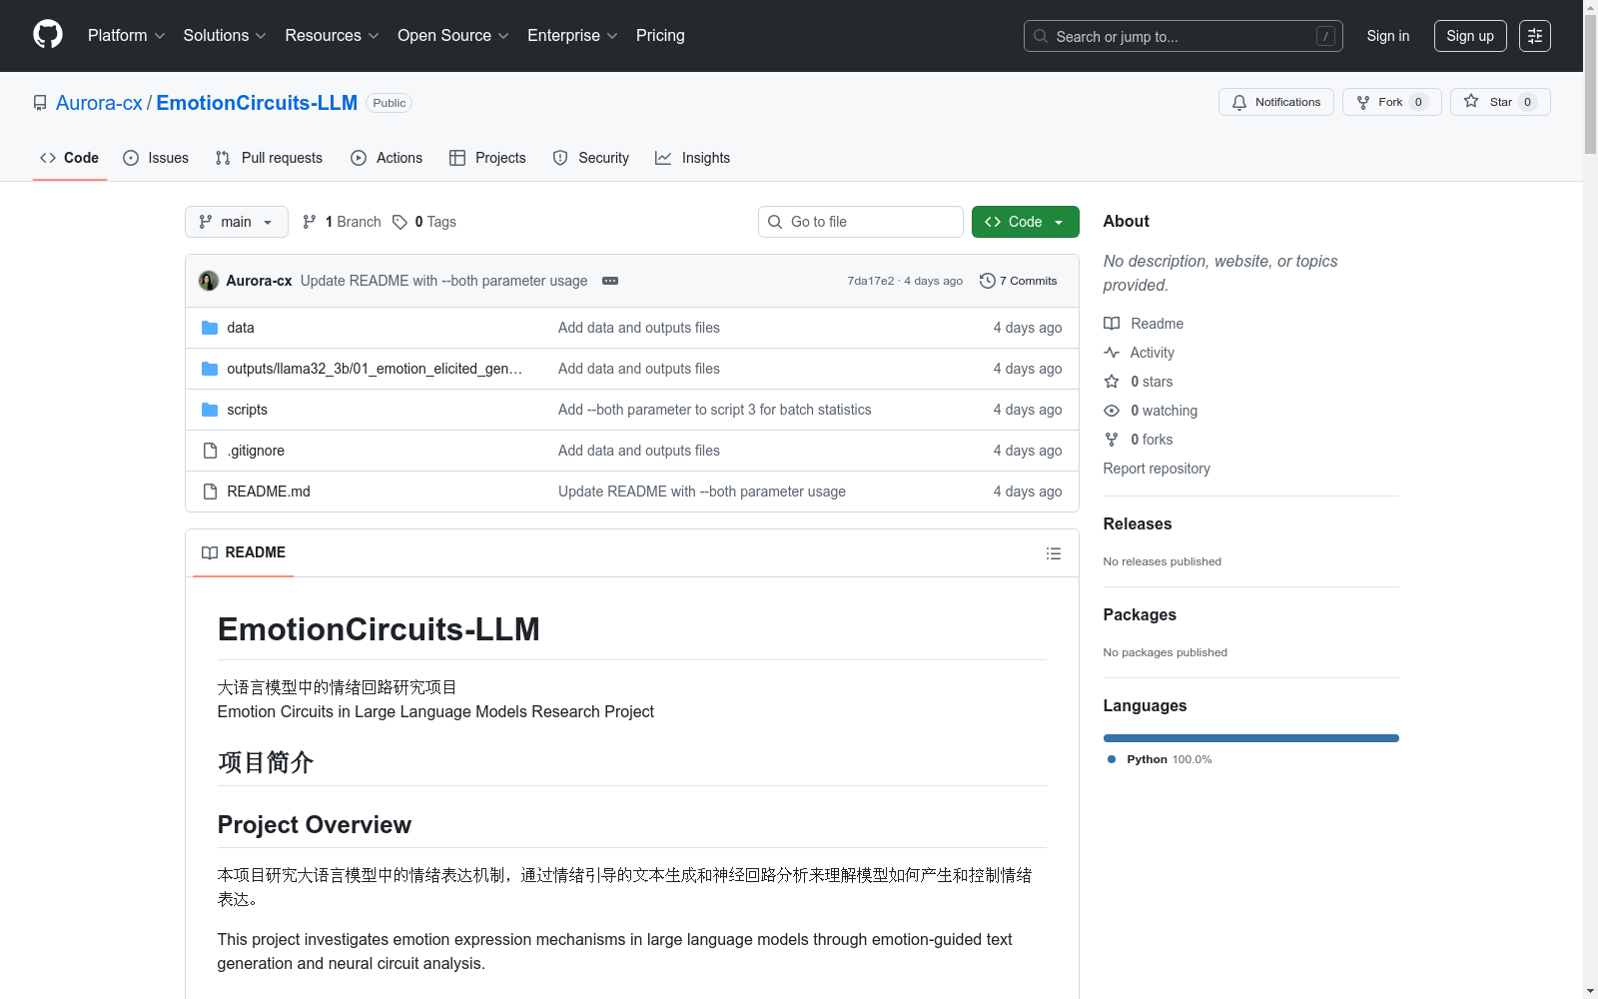
Task: Click the data folder icon
Action: tap(210, 328)
